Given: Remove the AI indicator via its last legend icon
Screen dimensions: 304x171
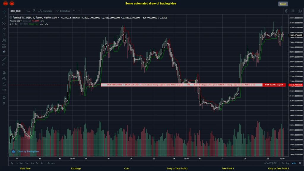Looking at the screenshot, I should [x=26, y=24].
